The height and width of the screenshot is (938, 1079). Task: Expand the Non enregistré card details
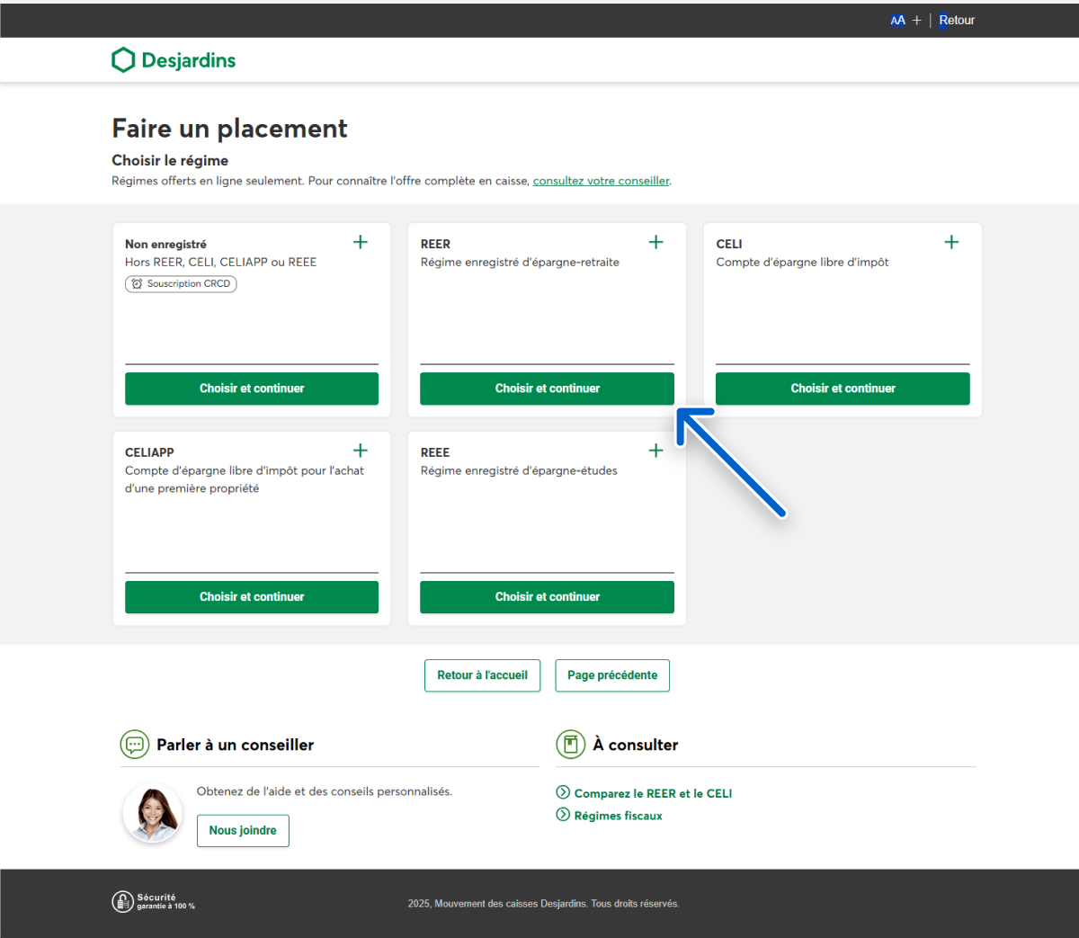[361, 242]
